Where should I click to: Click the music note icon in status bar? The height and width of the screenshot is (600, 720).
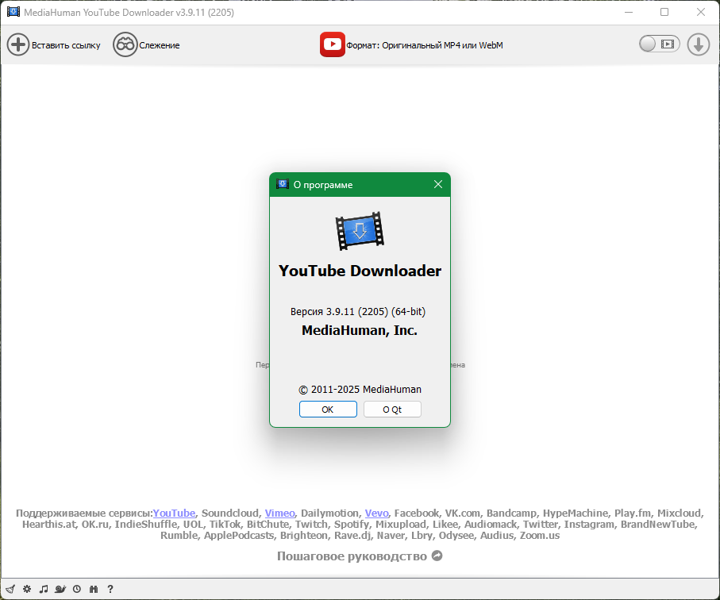[x=44, y=589]
